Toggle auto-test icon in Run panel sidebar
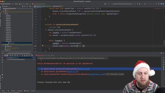The width and height of the screenshot is (165, 93). tap(2, 60)
